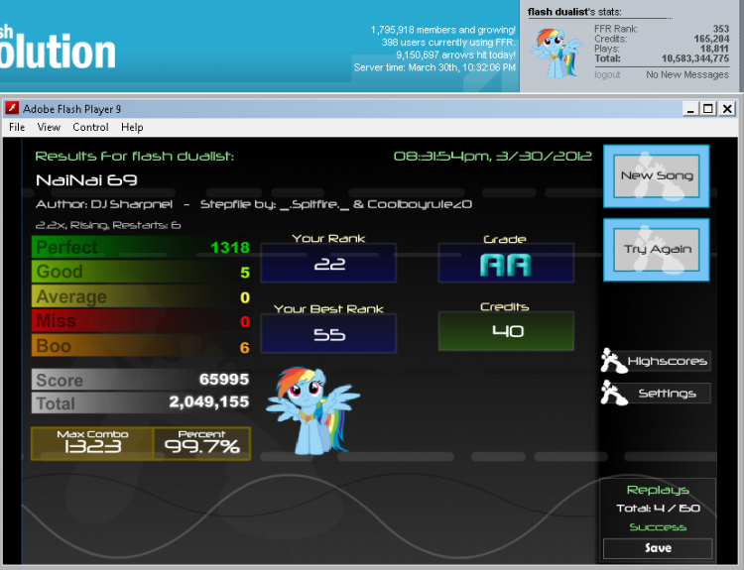Click the Total value 2,049,155
Viewport: 744px width, 570px height.
[x=208, y=401]
